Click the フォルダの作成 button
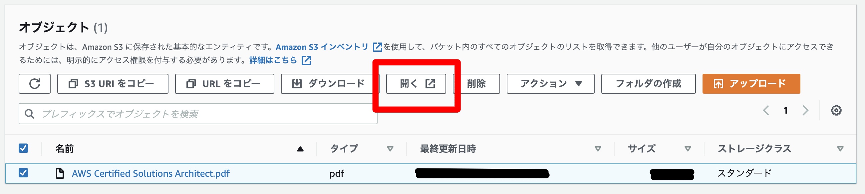The width and height of the screenshot is (865, 194). click(648, 83)
